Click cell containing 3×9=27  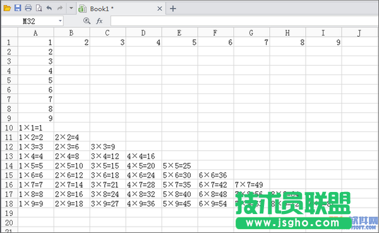pos(108,203)
